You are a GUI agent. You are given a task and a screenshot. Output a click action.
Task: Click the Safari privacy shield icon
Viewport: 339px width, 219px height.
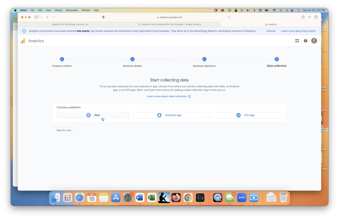(104, 17)
